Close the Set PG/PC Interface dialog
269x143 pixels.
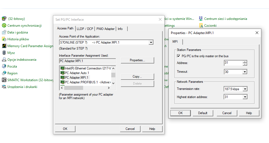click(160, 20)
